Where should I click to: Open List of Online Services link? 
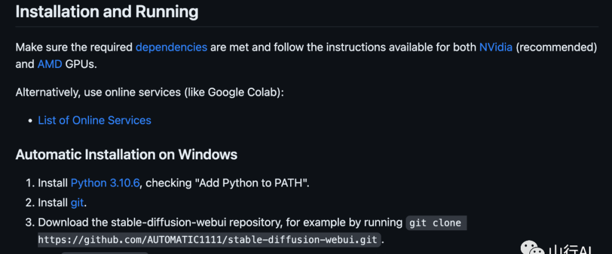95,120
